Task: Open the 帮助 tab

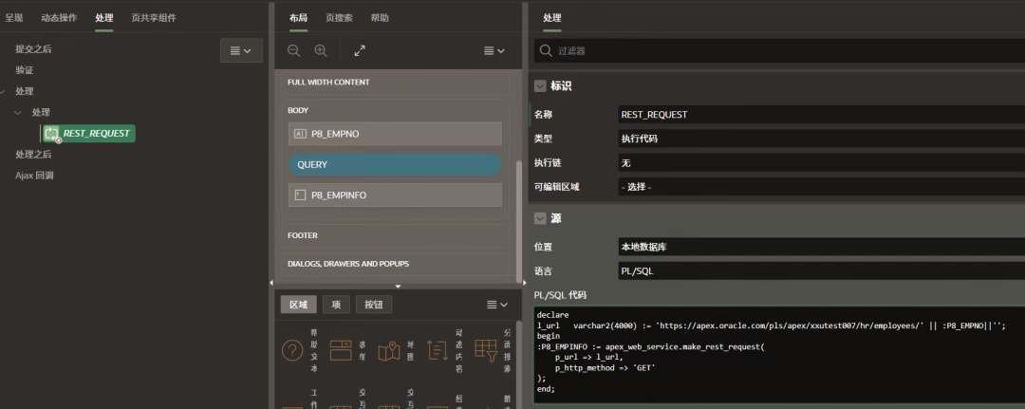Action: pos(380,18)
